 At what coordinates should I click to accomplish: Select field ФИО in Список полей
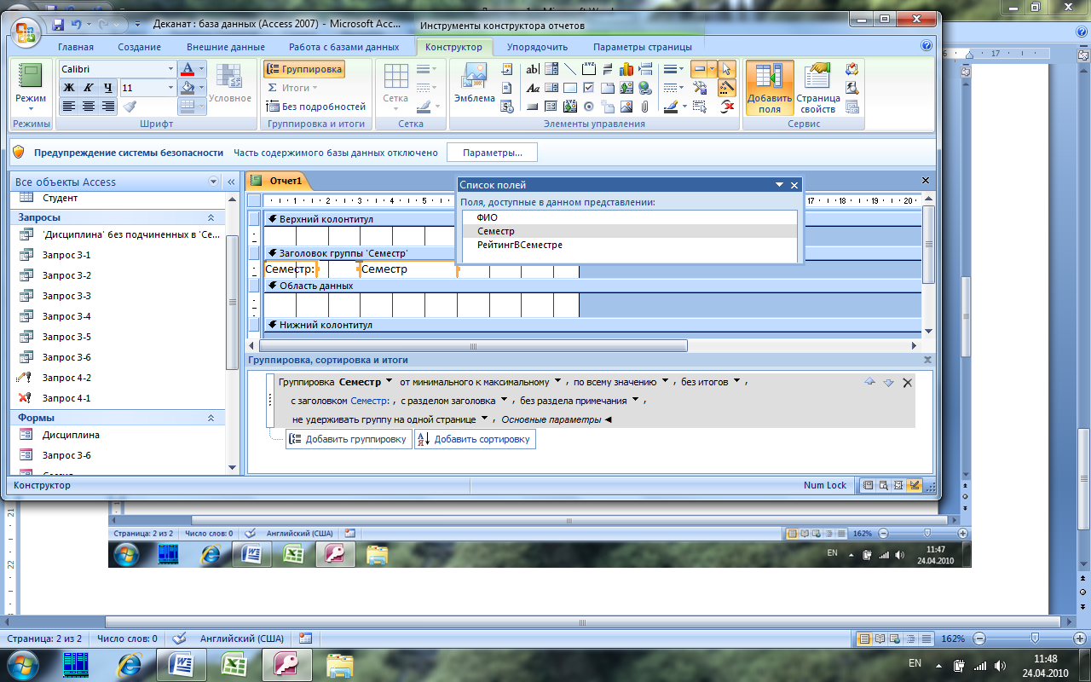click(629, 217)
